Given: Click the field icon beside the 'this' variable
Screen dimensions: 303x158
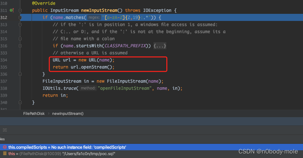Looking at the screenshot, I should coord(5,153).
